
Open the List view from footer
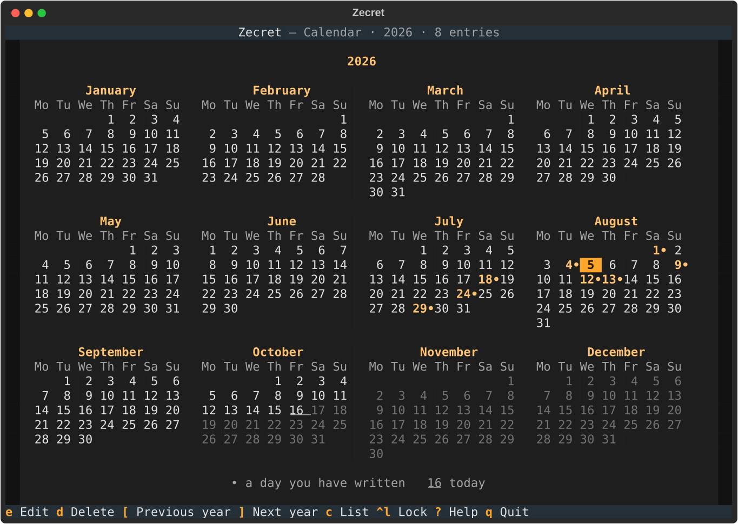tap(348, 512)
